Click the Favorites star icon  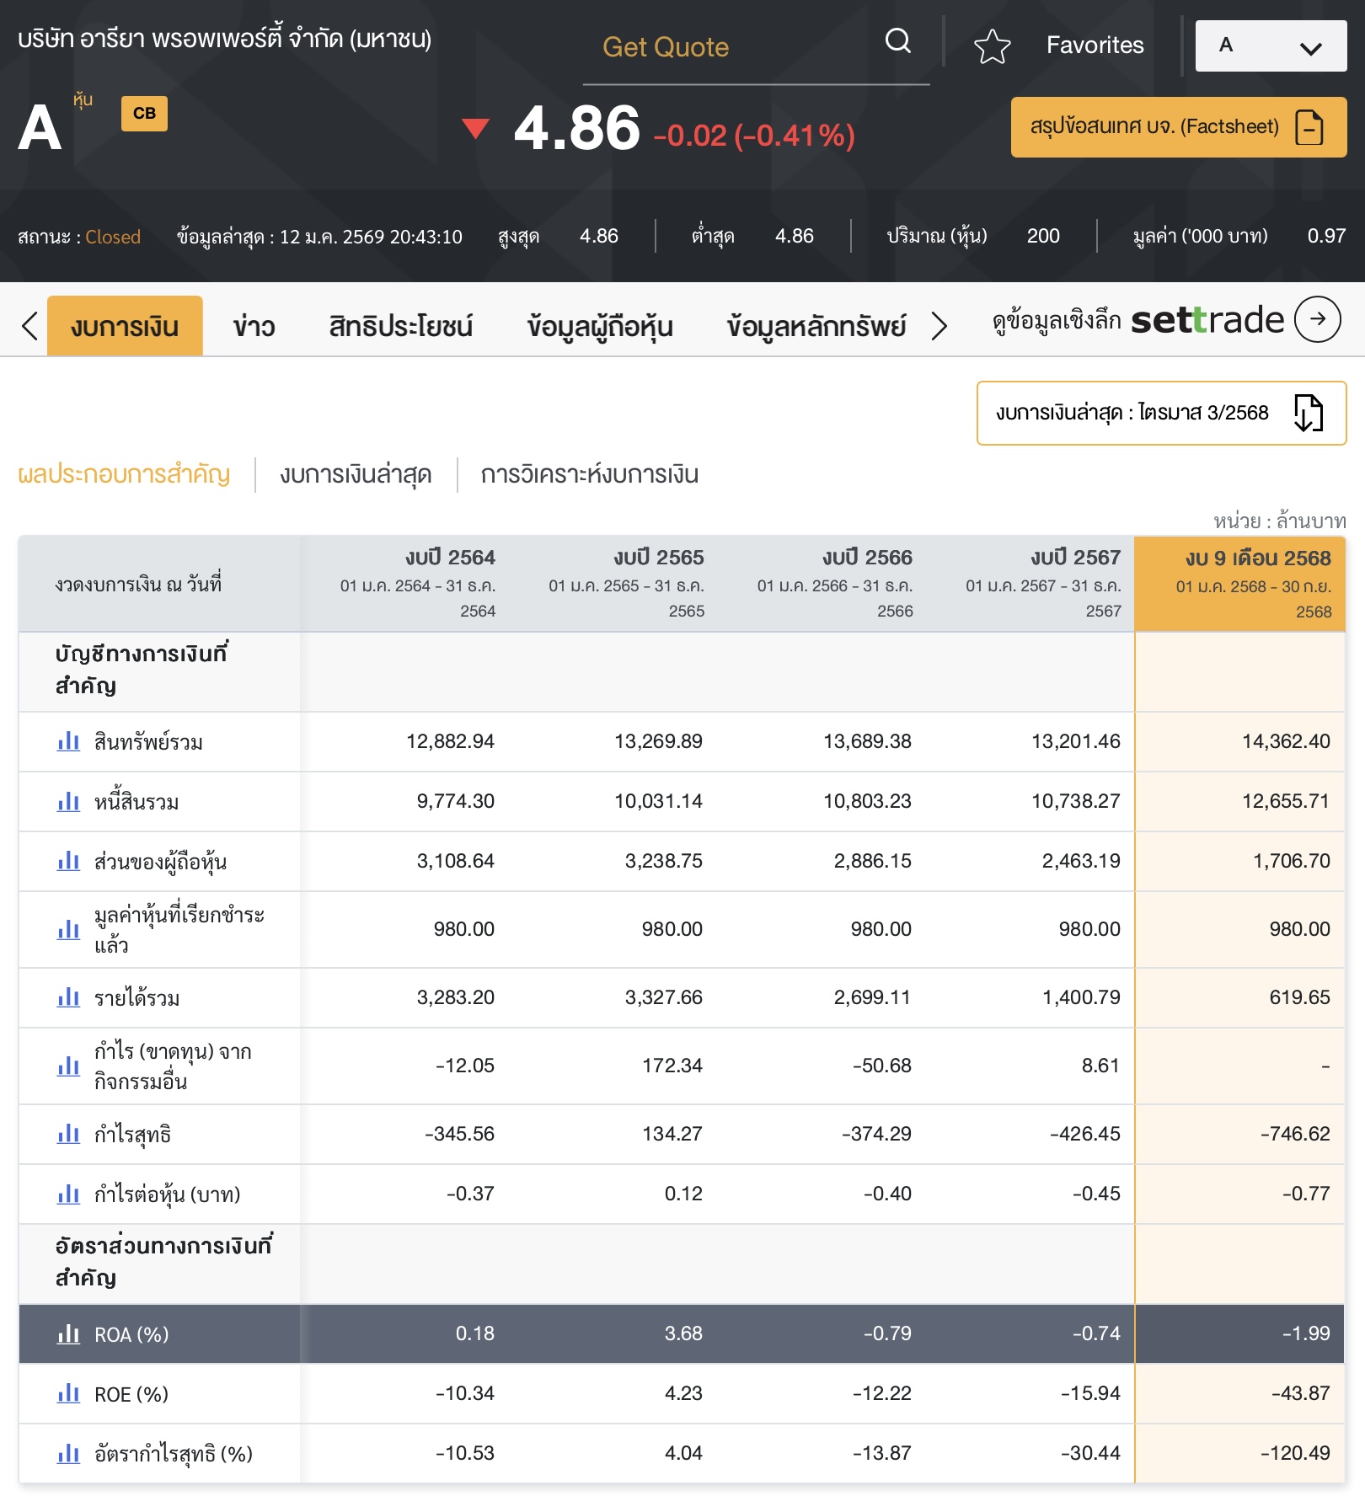pyautogui.click(x=992, y=46)
